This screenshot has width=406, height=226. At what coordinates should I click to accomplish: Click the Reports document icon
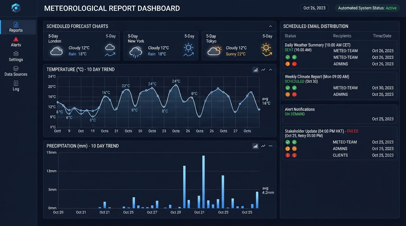[x=16, y=24]
